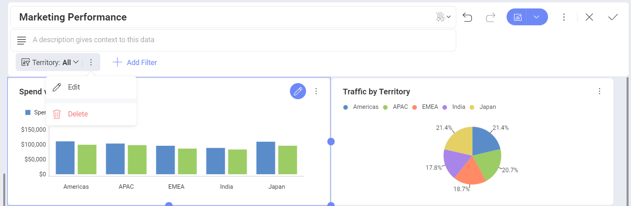Click the pencil icon in Edit menu item

pyautogui.click(x=57, y=87)
